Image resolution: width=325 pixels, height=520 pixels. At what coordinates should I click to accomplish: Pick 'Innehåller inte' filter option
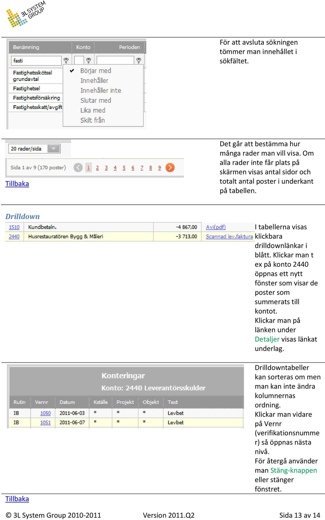pyautogui.click(x=101, y=90)
